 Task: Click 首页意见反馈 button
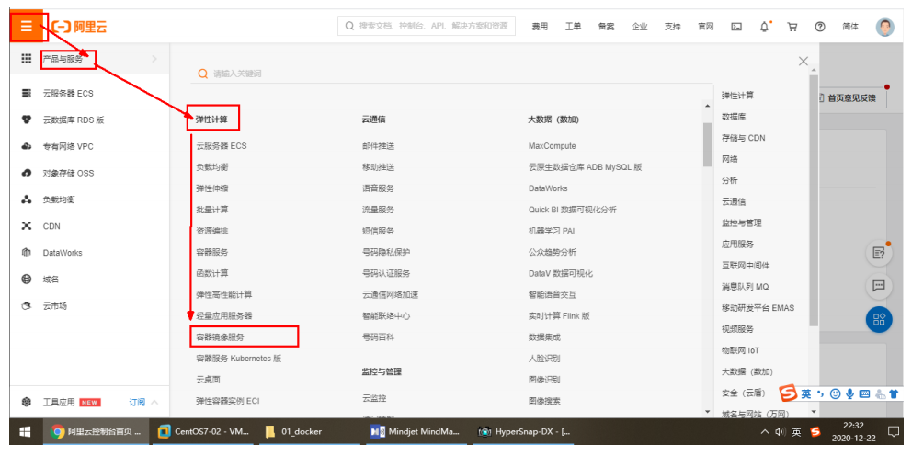[x=851, y=98]
